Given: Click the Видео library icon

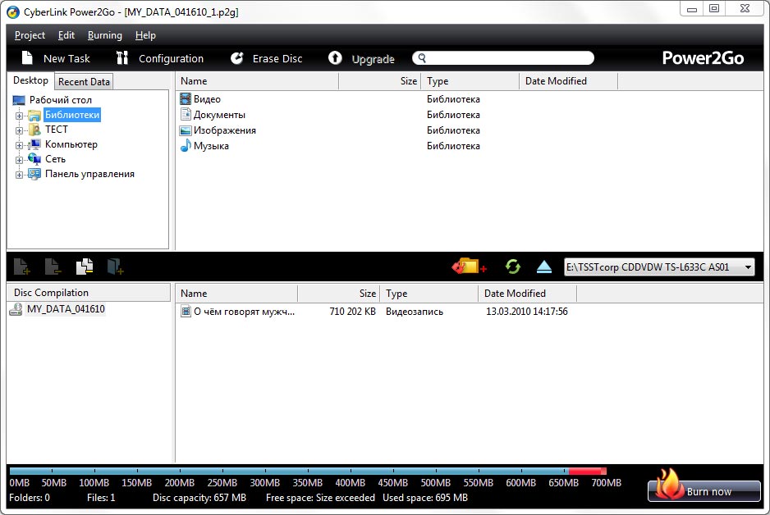Looking at the screenshot, I should click(186, 99).
